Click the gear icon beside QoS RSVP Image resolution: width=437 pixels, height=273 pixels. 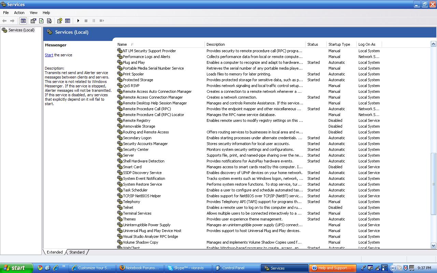tap(119, 85)
